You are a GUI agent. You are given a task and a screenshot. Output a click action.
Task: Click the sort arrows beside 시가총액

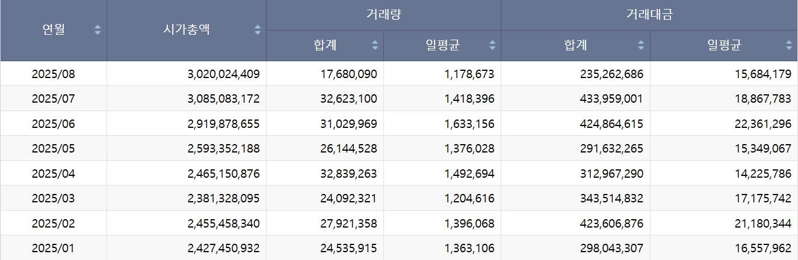pos(258,30)
